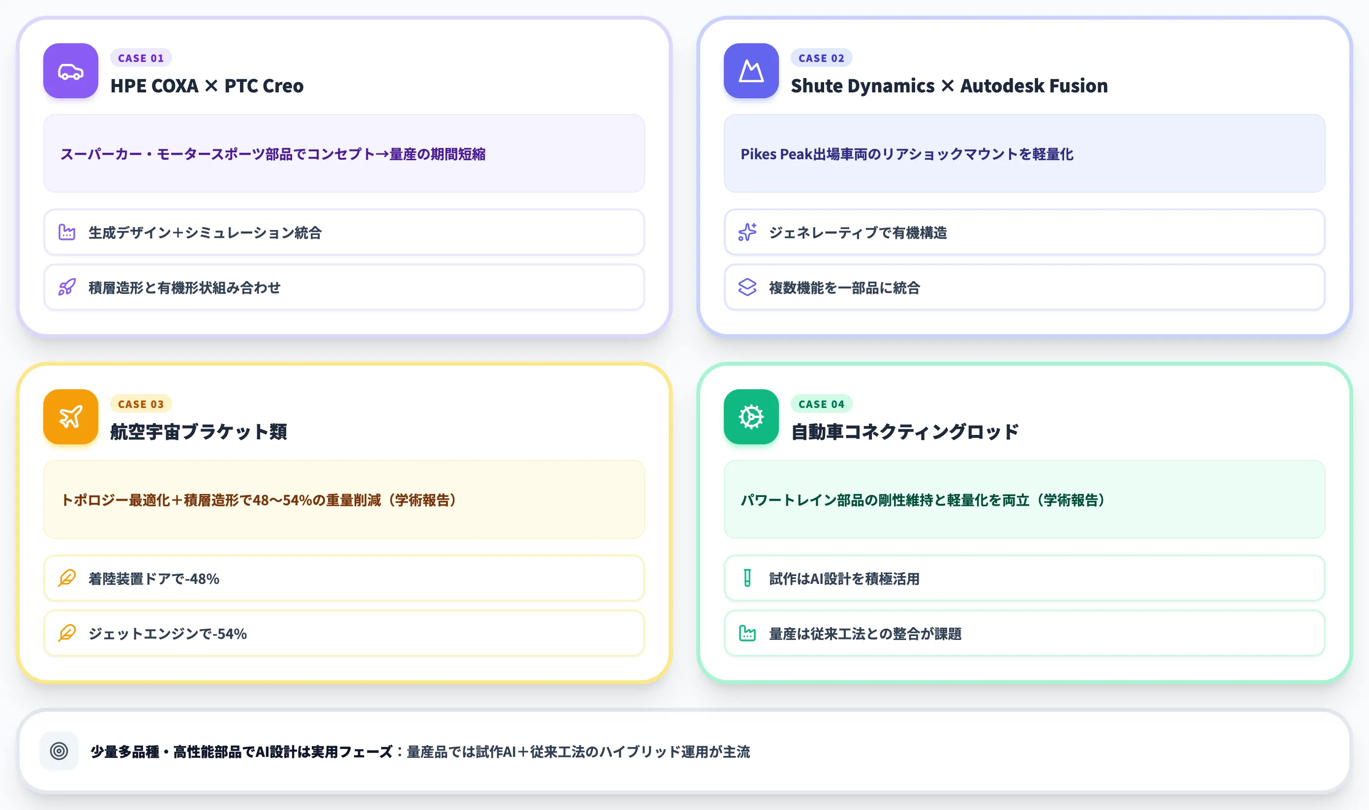Click the text 量産品では試作AI＋従来工法のハイブリッド運用が主流

pyautogui.click(x=578, y=752)
